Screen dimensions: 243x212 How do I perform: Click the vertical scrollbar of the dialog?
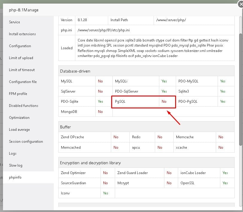[x=240, y=90]
